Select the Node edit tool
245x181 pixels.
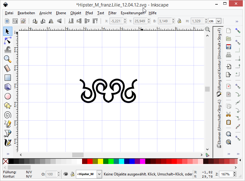click(8, 40)
